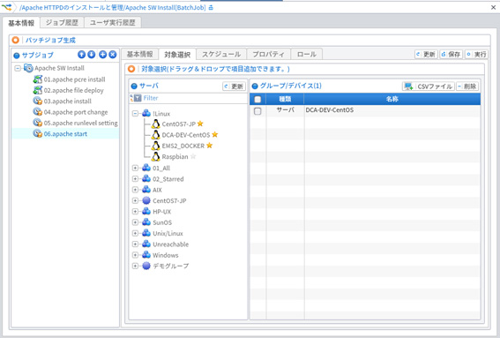Click the 実行 button
Image resolution: width=500 pixels, height=338 pixels.
click(x=476, y=55)
